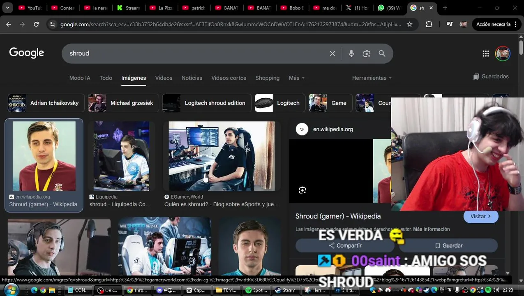Open Google account profile picture
This screenshot has width=524, height=296.
[503, 53]
